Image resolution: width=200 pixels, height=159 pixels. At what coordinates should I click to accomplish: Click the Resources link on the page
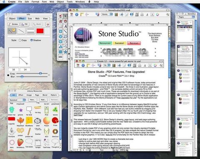[x=105, y=43]
